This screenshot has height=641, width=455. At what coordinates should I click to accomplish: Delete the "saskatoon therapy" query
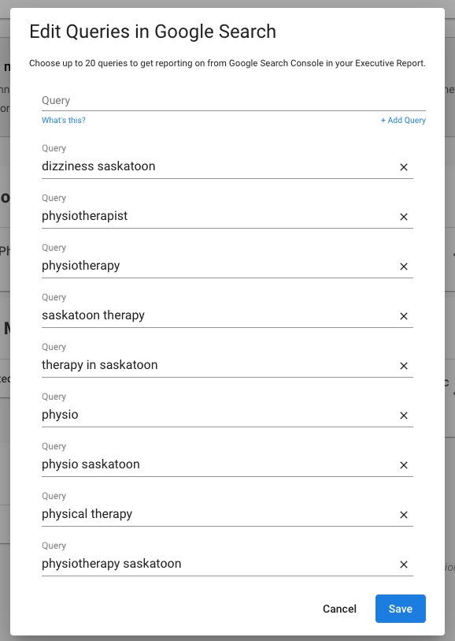tap(403, 316)
